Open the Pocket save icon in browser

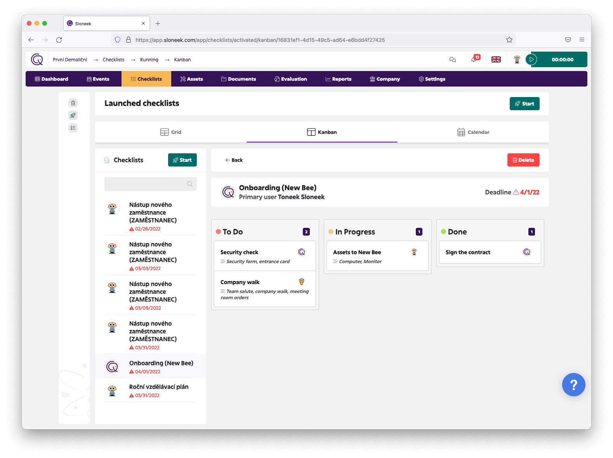point(568,40)
